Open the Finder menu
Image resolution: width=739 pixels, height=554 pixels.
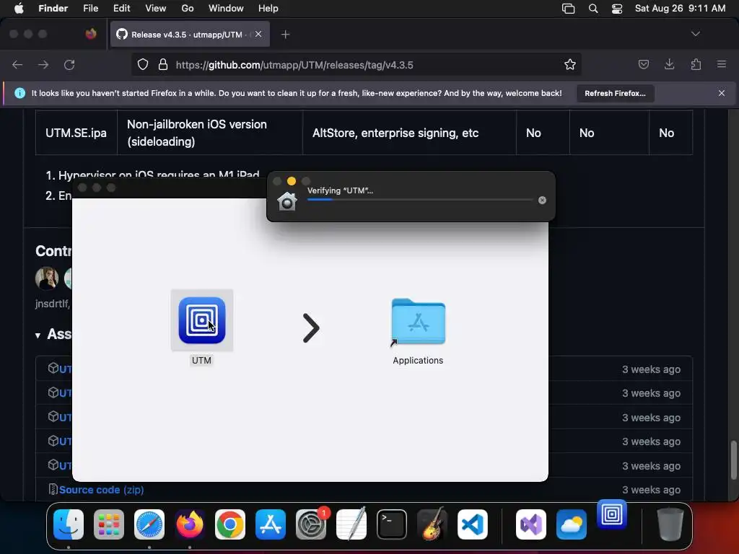pyautogui.click(x=53, y=9)
